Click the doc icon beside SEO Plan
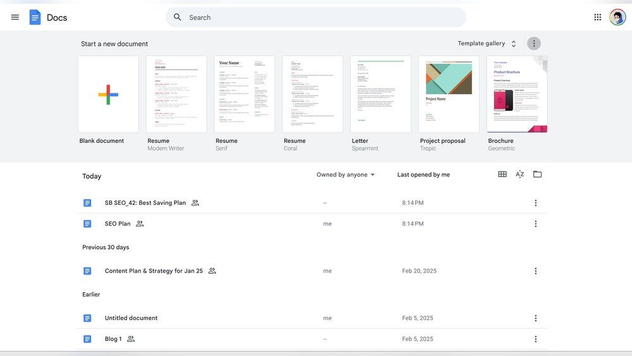The width and height of the screenshot is (632, 356). click(x=87, y=224)
